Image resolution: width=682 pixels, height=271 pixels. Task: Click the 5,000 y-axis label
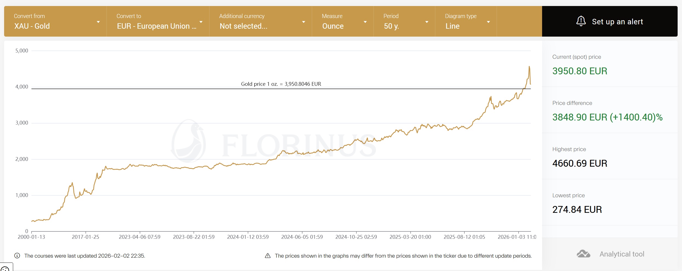coord(22,51)
